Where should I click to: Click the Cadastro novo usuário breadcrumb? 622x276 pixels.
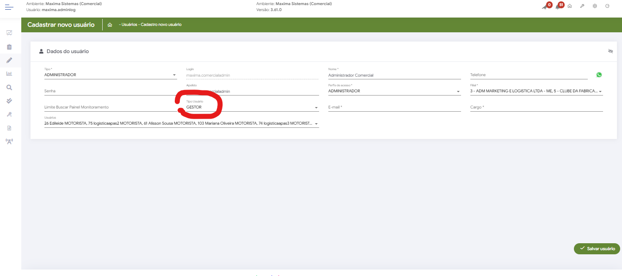tap(161, 24)
